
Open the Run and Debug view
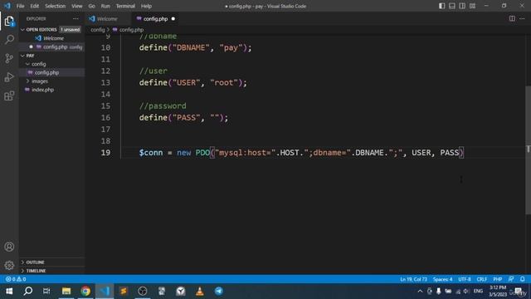9,77
